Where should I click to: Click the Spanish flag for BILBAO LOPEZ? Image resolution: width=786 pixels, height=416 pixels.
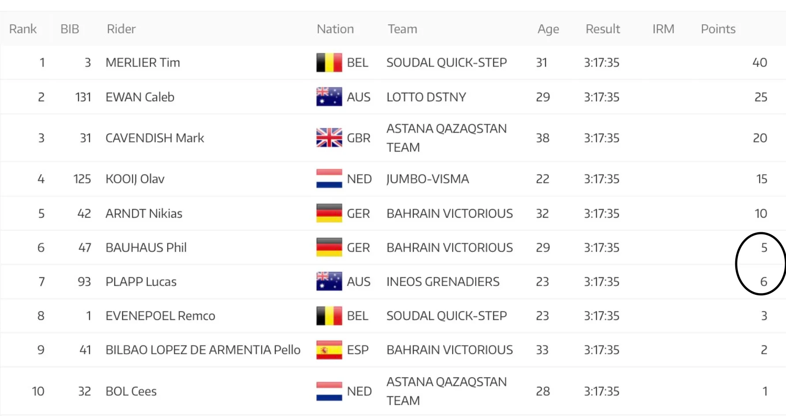tap(329, 350)
